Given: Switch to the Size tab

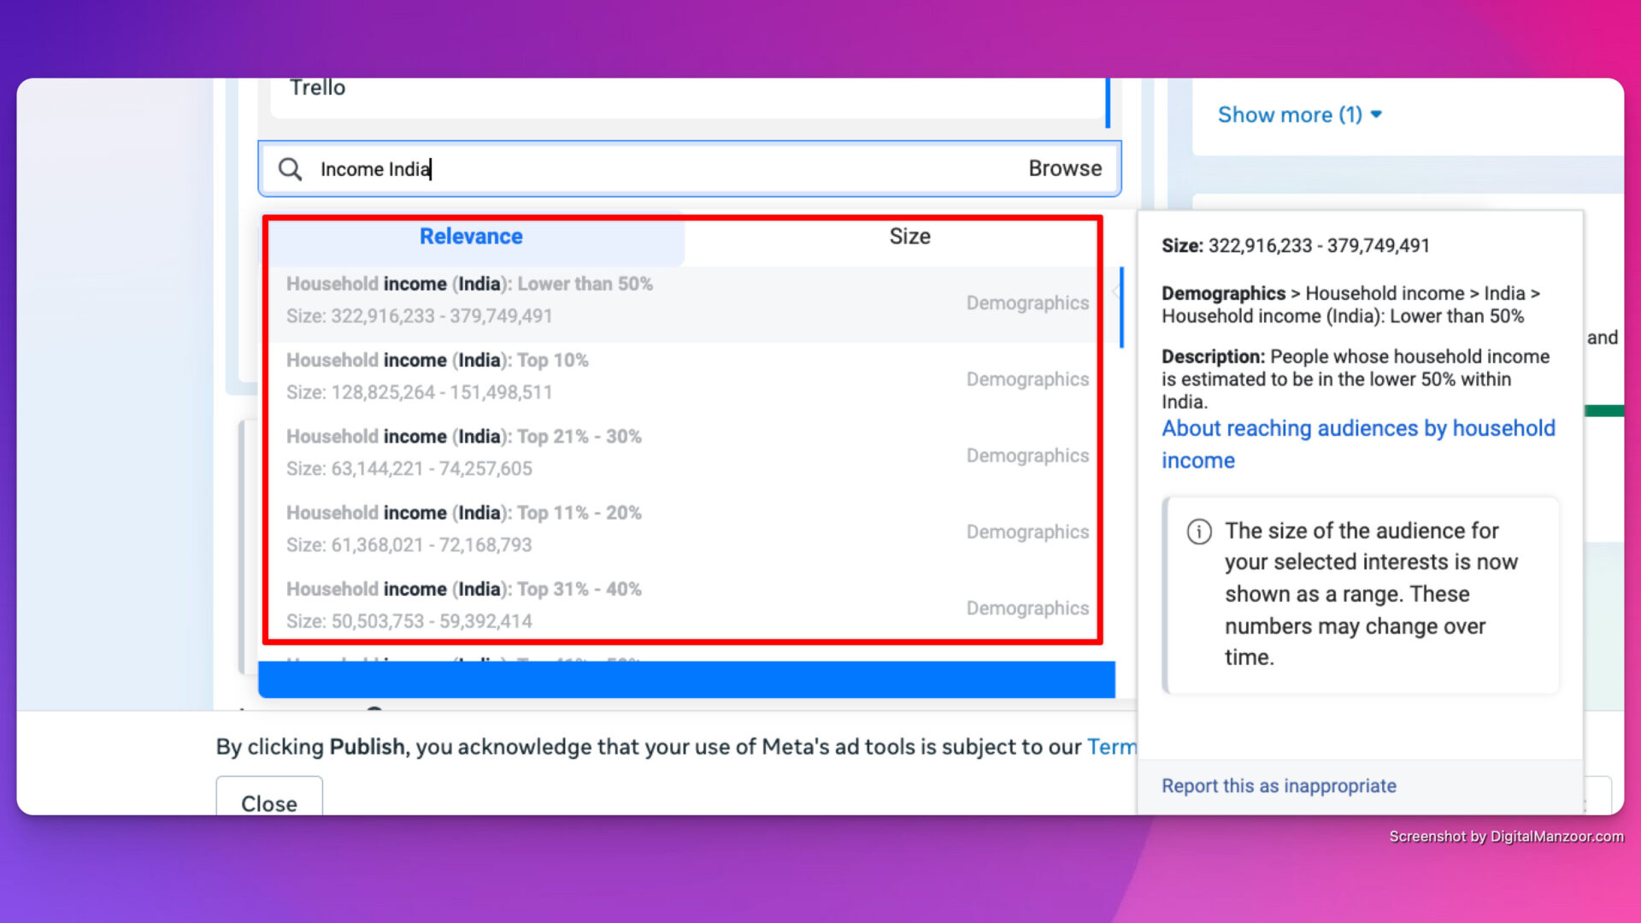Looking at the screenshot, I should click(909, 236).
